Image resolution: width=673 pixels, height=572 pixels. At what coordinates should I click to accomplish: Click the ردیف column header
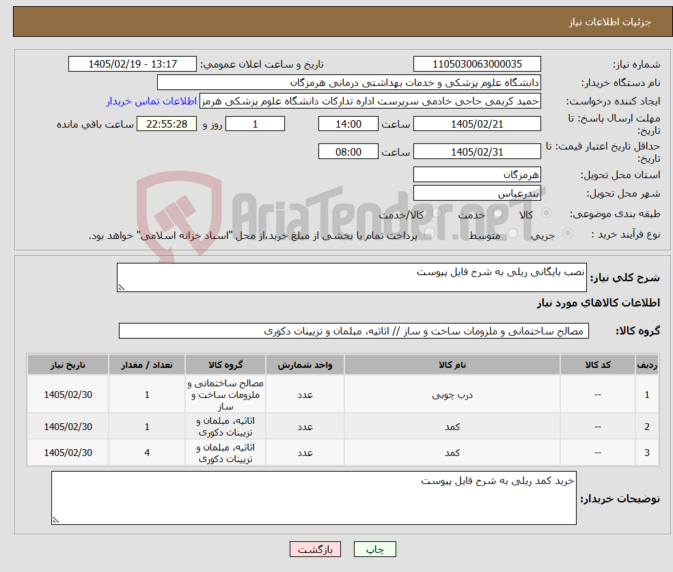click(x=647, y=364)
